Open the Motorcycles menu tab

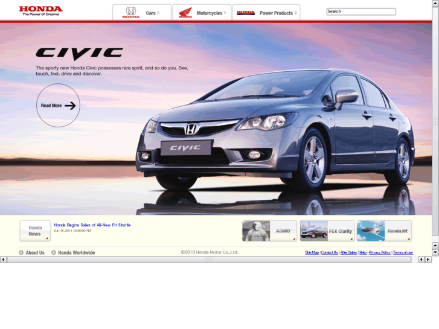[x=209, y=13]
